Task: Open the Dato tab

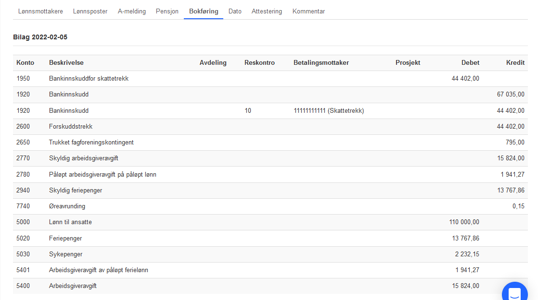Action: 235,11
